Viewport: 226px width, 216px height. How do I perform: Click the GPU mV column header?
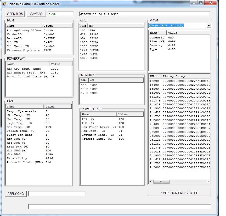point(116,26)
